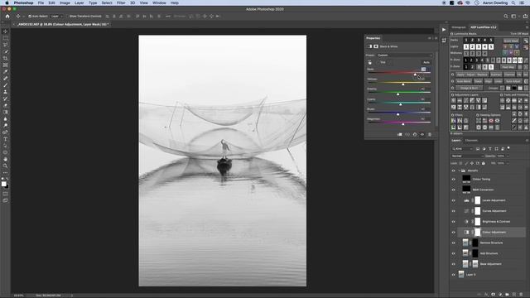The height and width of the screenshot is (298, 530).
Task: Open the Photoshop application menu
Action: click(24, 2)
